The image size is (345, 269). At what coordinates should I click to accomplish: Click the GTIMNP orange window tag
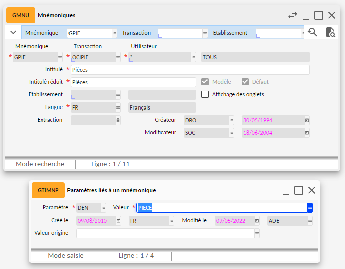coord(48,190)
